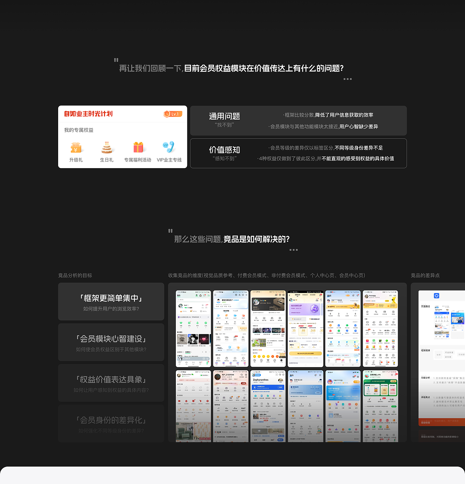Click the 价值感知 panel
This screenshot has height=484, width=465.
click(x=299, y=153)
